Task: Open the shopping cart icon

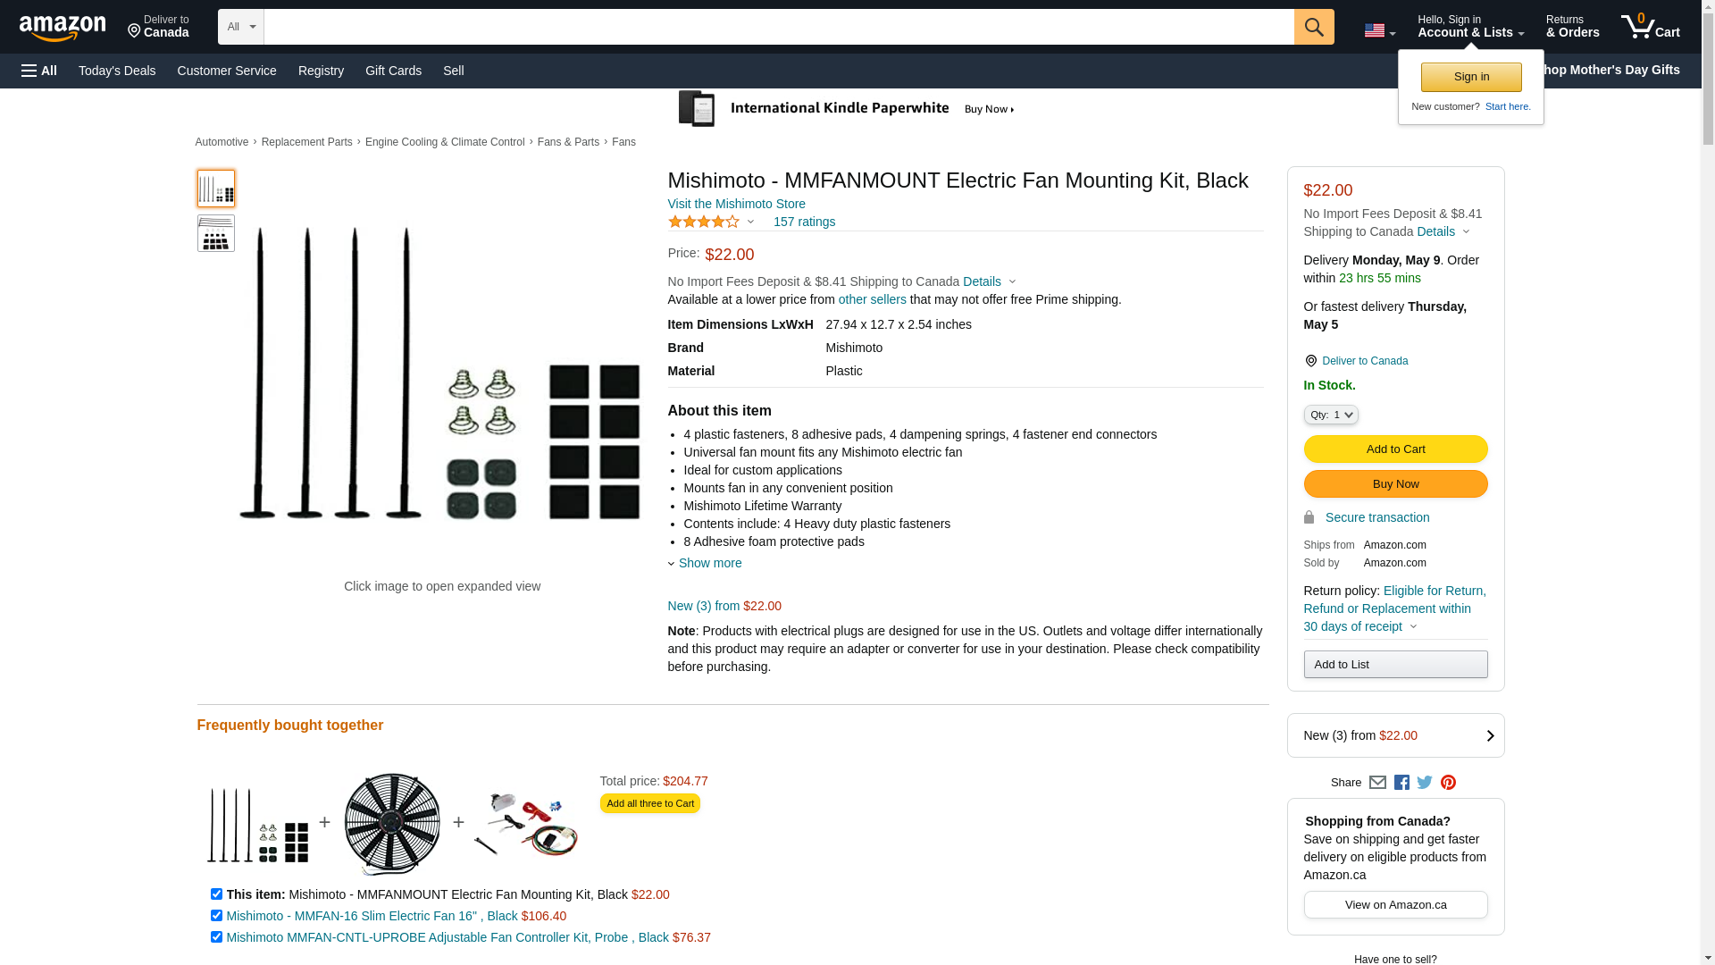Action: 1650,27
